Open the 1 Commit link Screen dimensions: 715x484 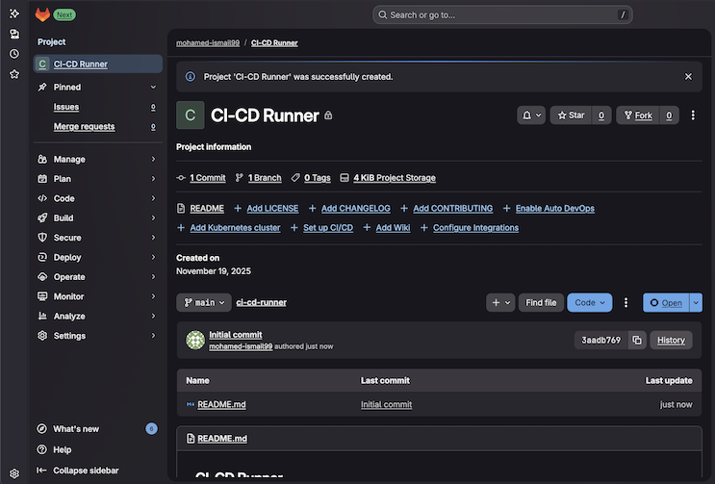click(x=208, y=178)
